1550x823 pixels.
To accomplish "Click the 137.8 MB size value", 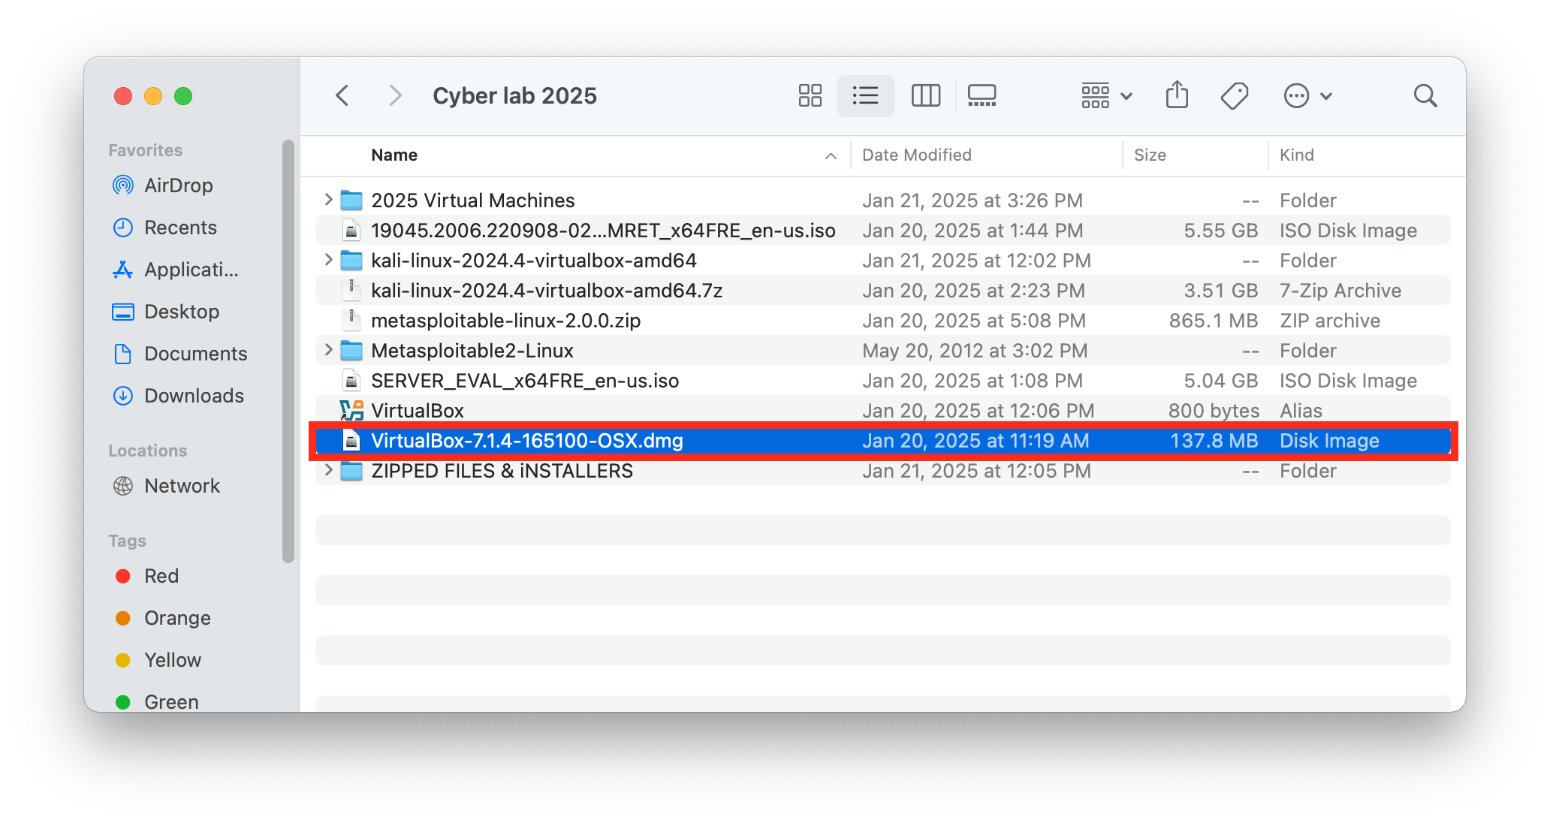I will (x=1214, y=441).
